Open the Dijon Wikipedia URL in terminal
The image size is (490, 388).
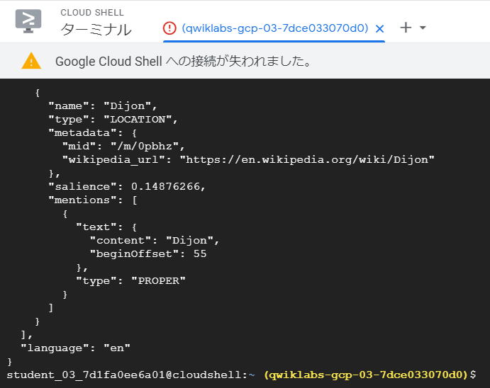click(306, 159)
